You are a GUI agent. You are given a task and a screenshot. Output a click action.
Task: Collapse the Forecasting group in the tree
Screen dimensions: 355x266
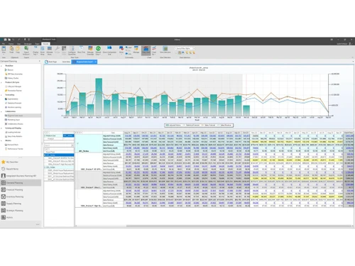pos(1,95)
